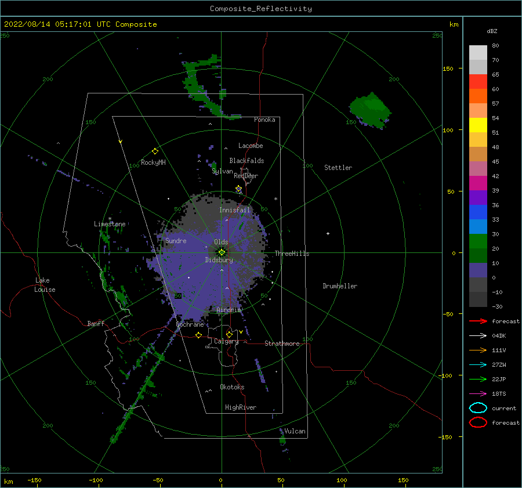
Task: Click the cyan current ellipse icon
Action: tap(478, 408)
